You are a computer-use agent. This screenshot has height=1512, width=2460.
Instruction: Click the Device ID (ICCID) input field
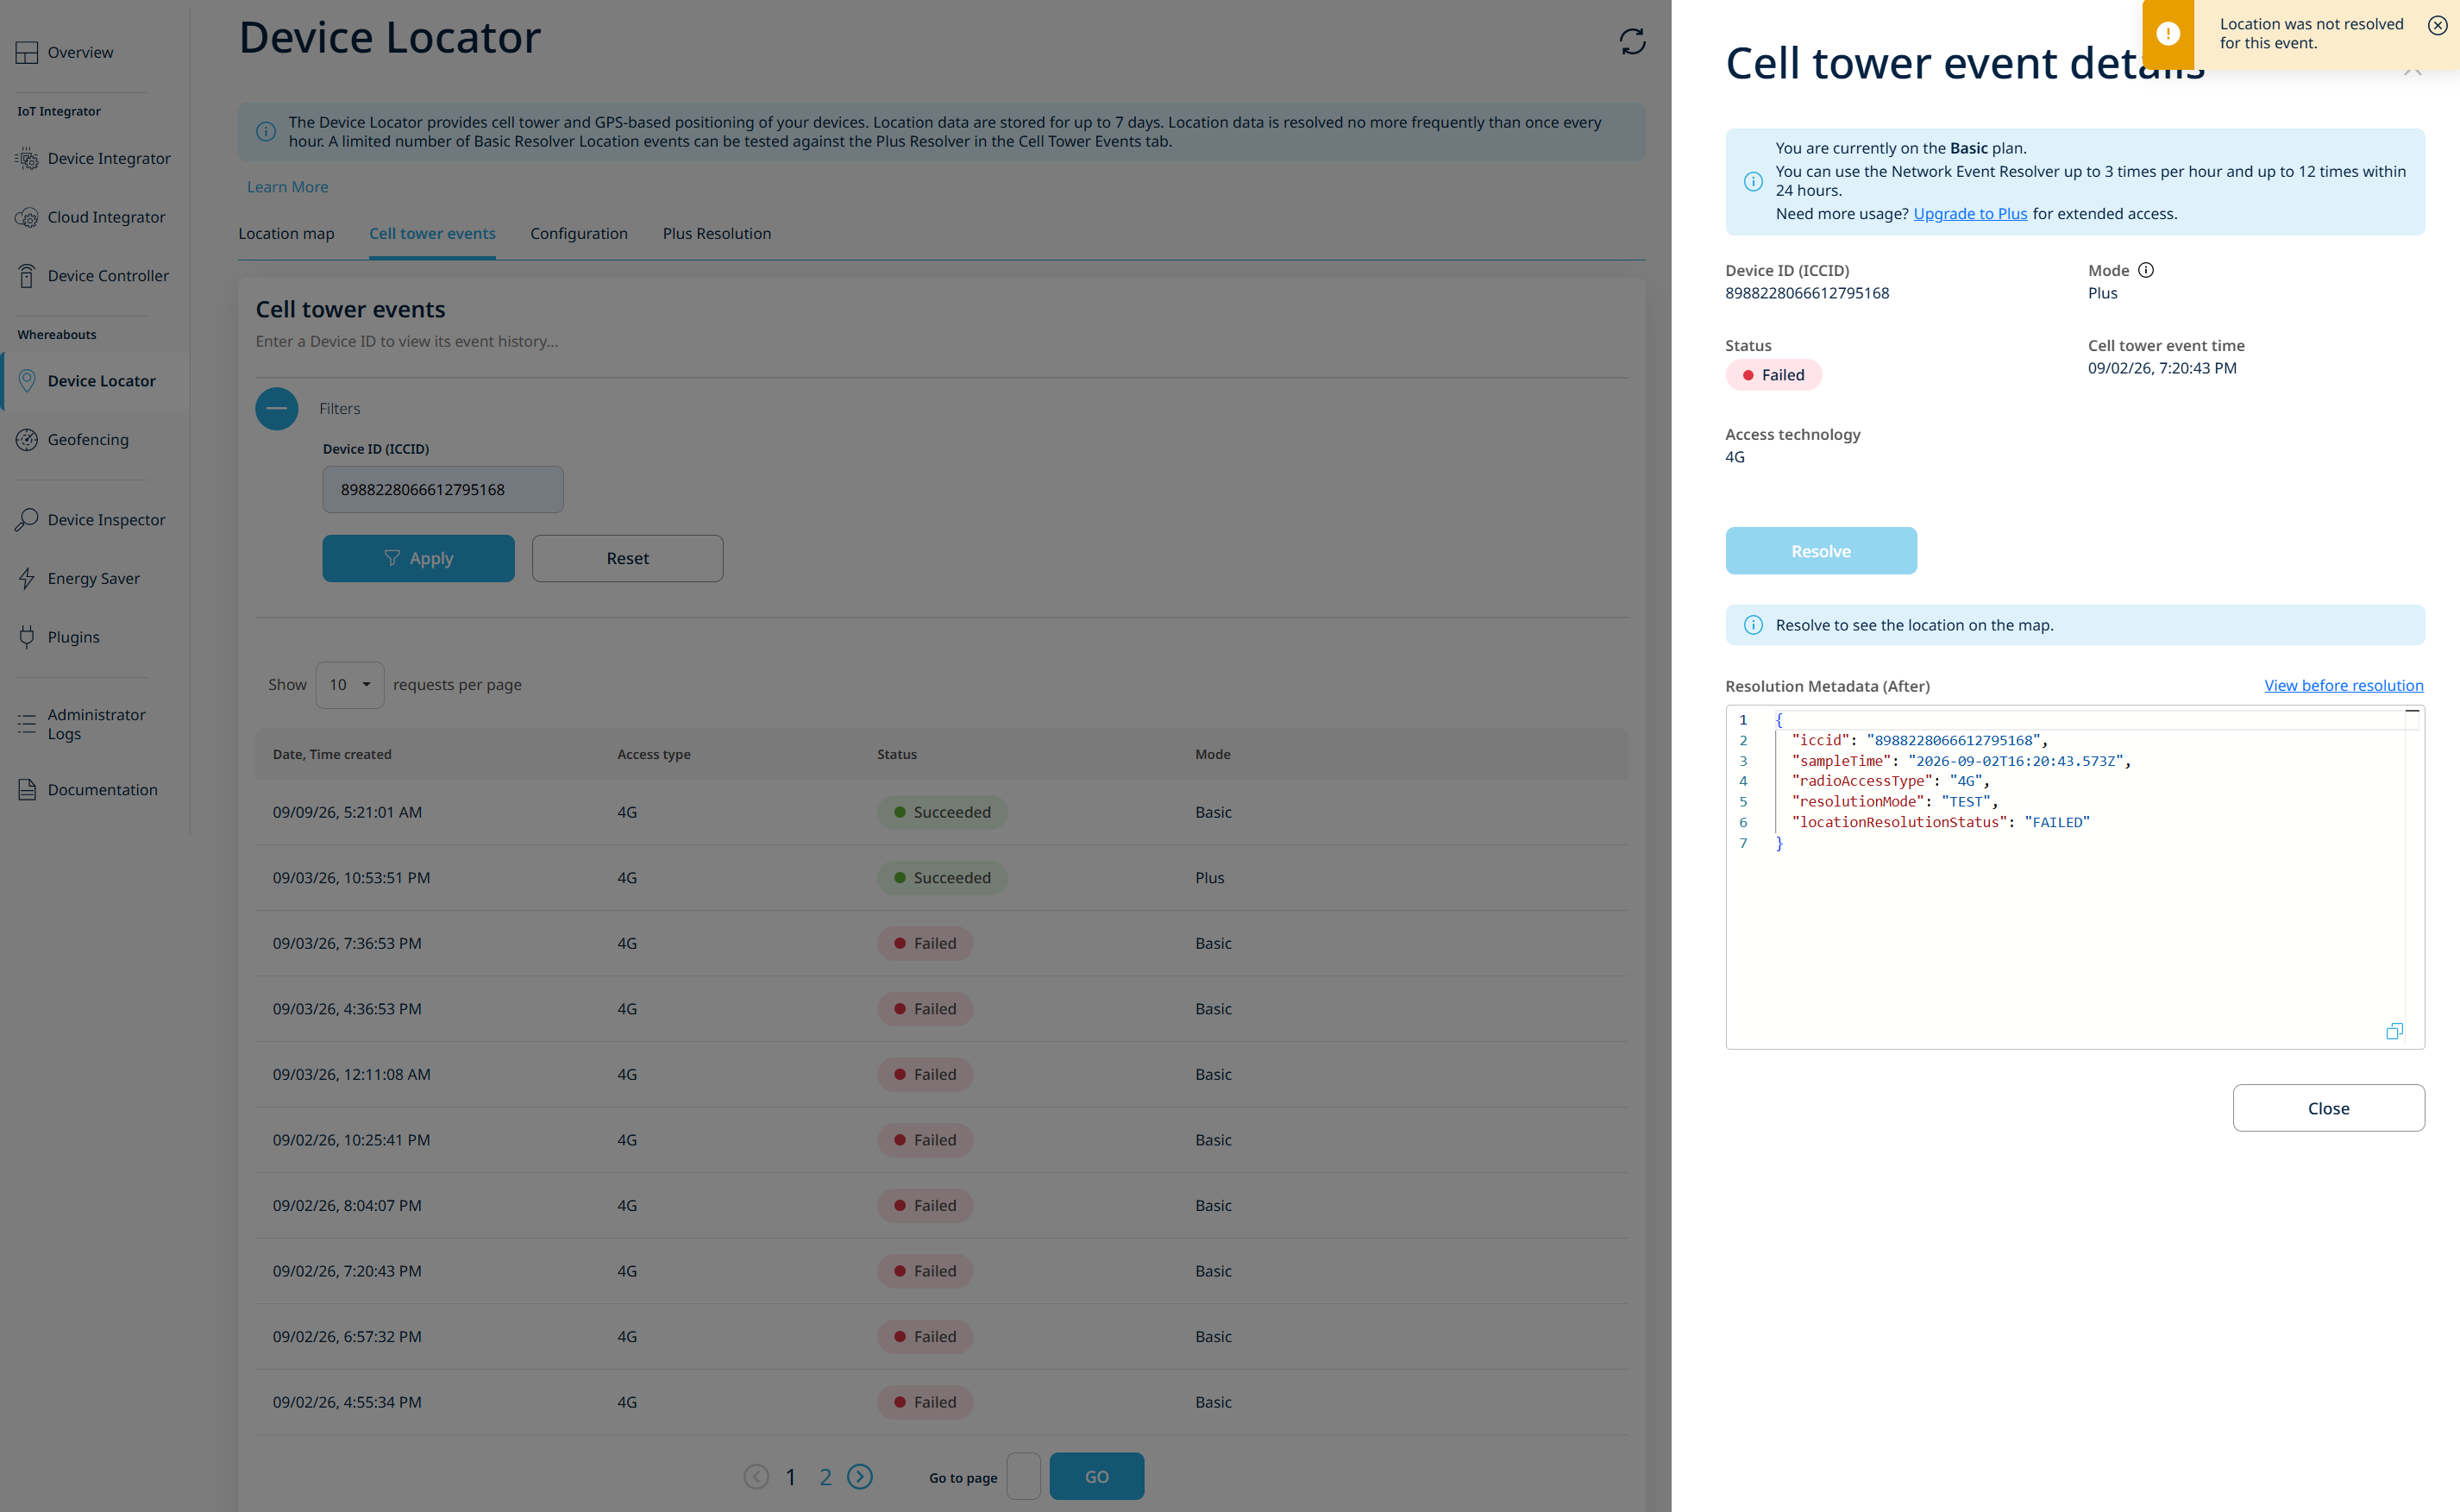tap(442, 490)
